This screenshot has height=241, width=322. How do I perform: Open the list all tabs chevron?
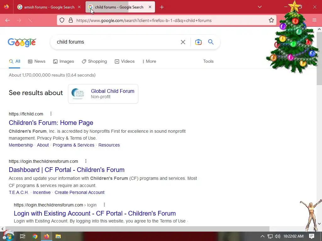coord(259,7)
